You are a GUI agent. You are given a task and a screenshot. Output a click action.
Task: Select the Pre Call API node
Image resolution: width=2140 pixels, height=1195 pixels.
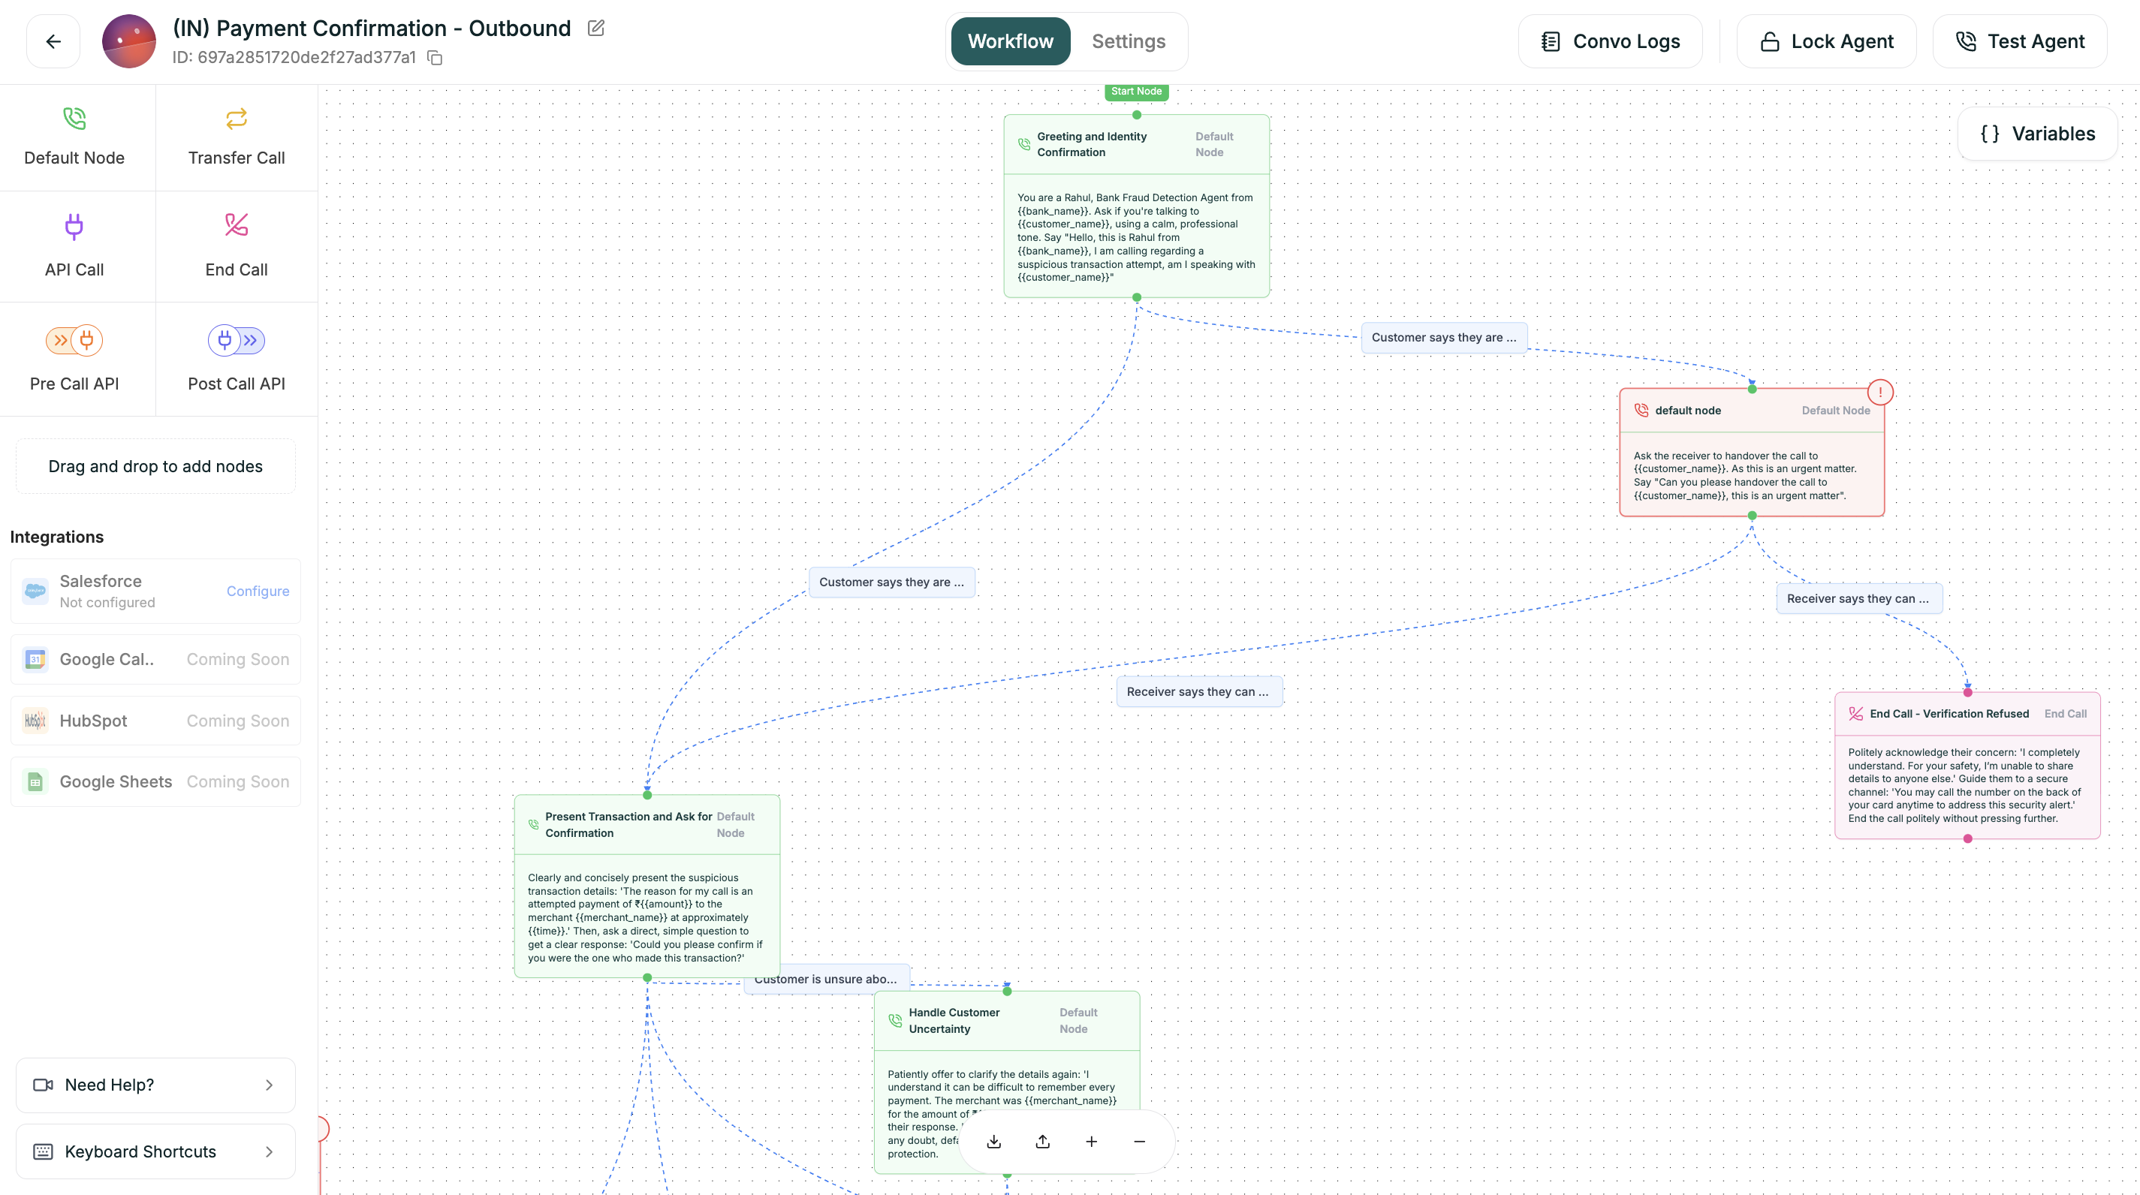(x=75, y=359)
